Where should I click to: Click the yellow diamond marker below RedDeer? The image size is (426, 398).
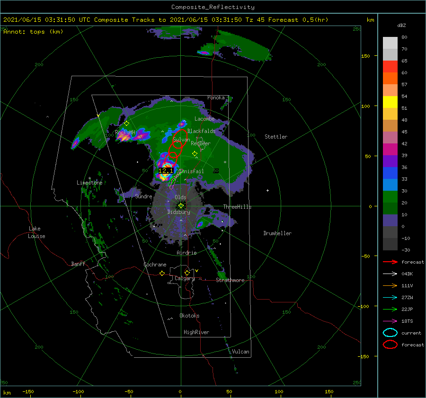pos(195,153)
